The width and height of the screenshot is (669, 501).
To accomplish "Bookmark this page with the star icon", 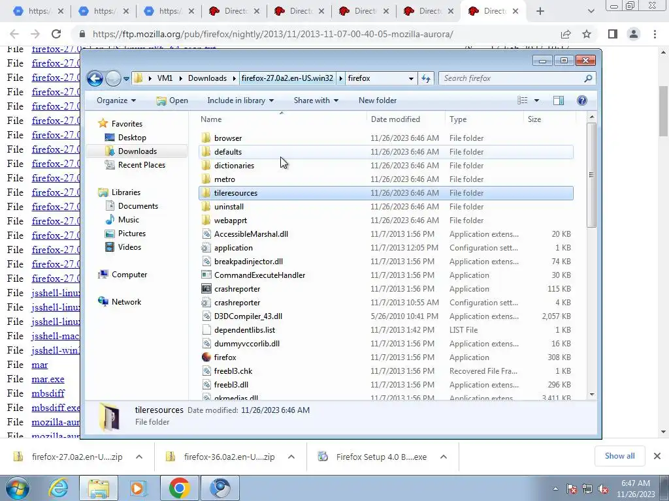I will 587,34.
